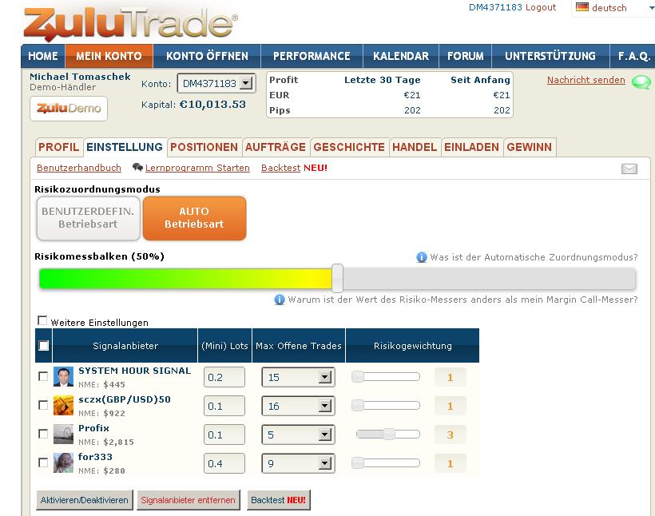Click the Logout link
This screenshot has height=516, width=655.
tap(541, 7)
